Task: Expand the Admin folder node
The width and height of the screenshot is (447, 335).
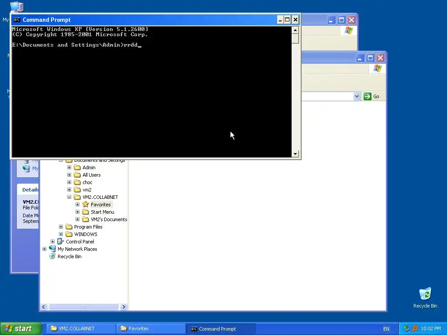Action: (x=69, y=167)
